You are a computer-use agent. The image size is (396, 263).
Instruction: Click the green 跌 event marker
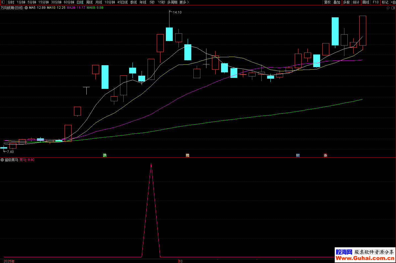[105, 155]
